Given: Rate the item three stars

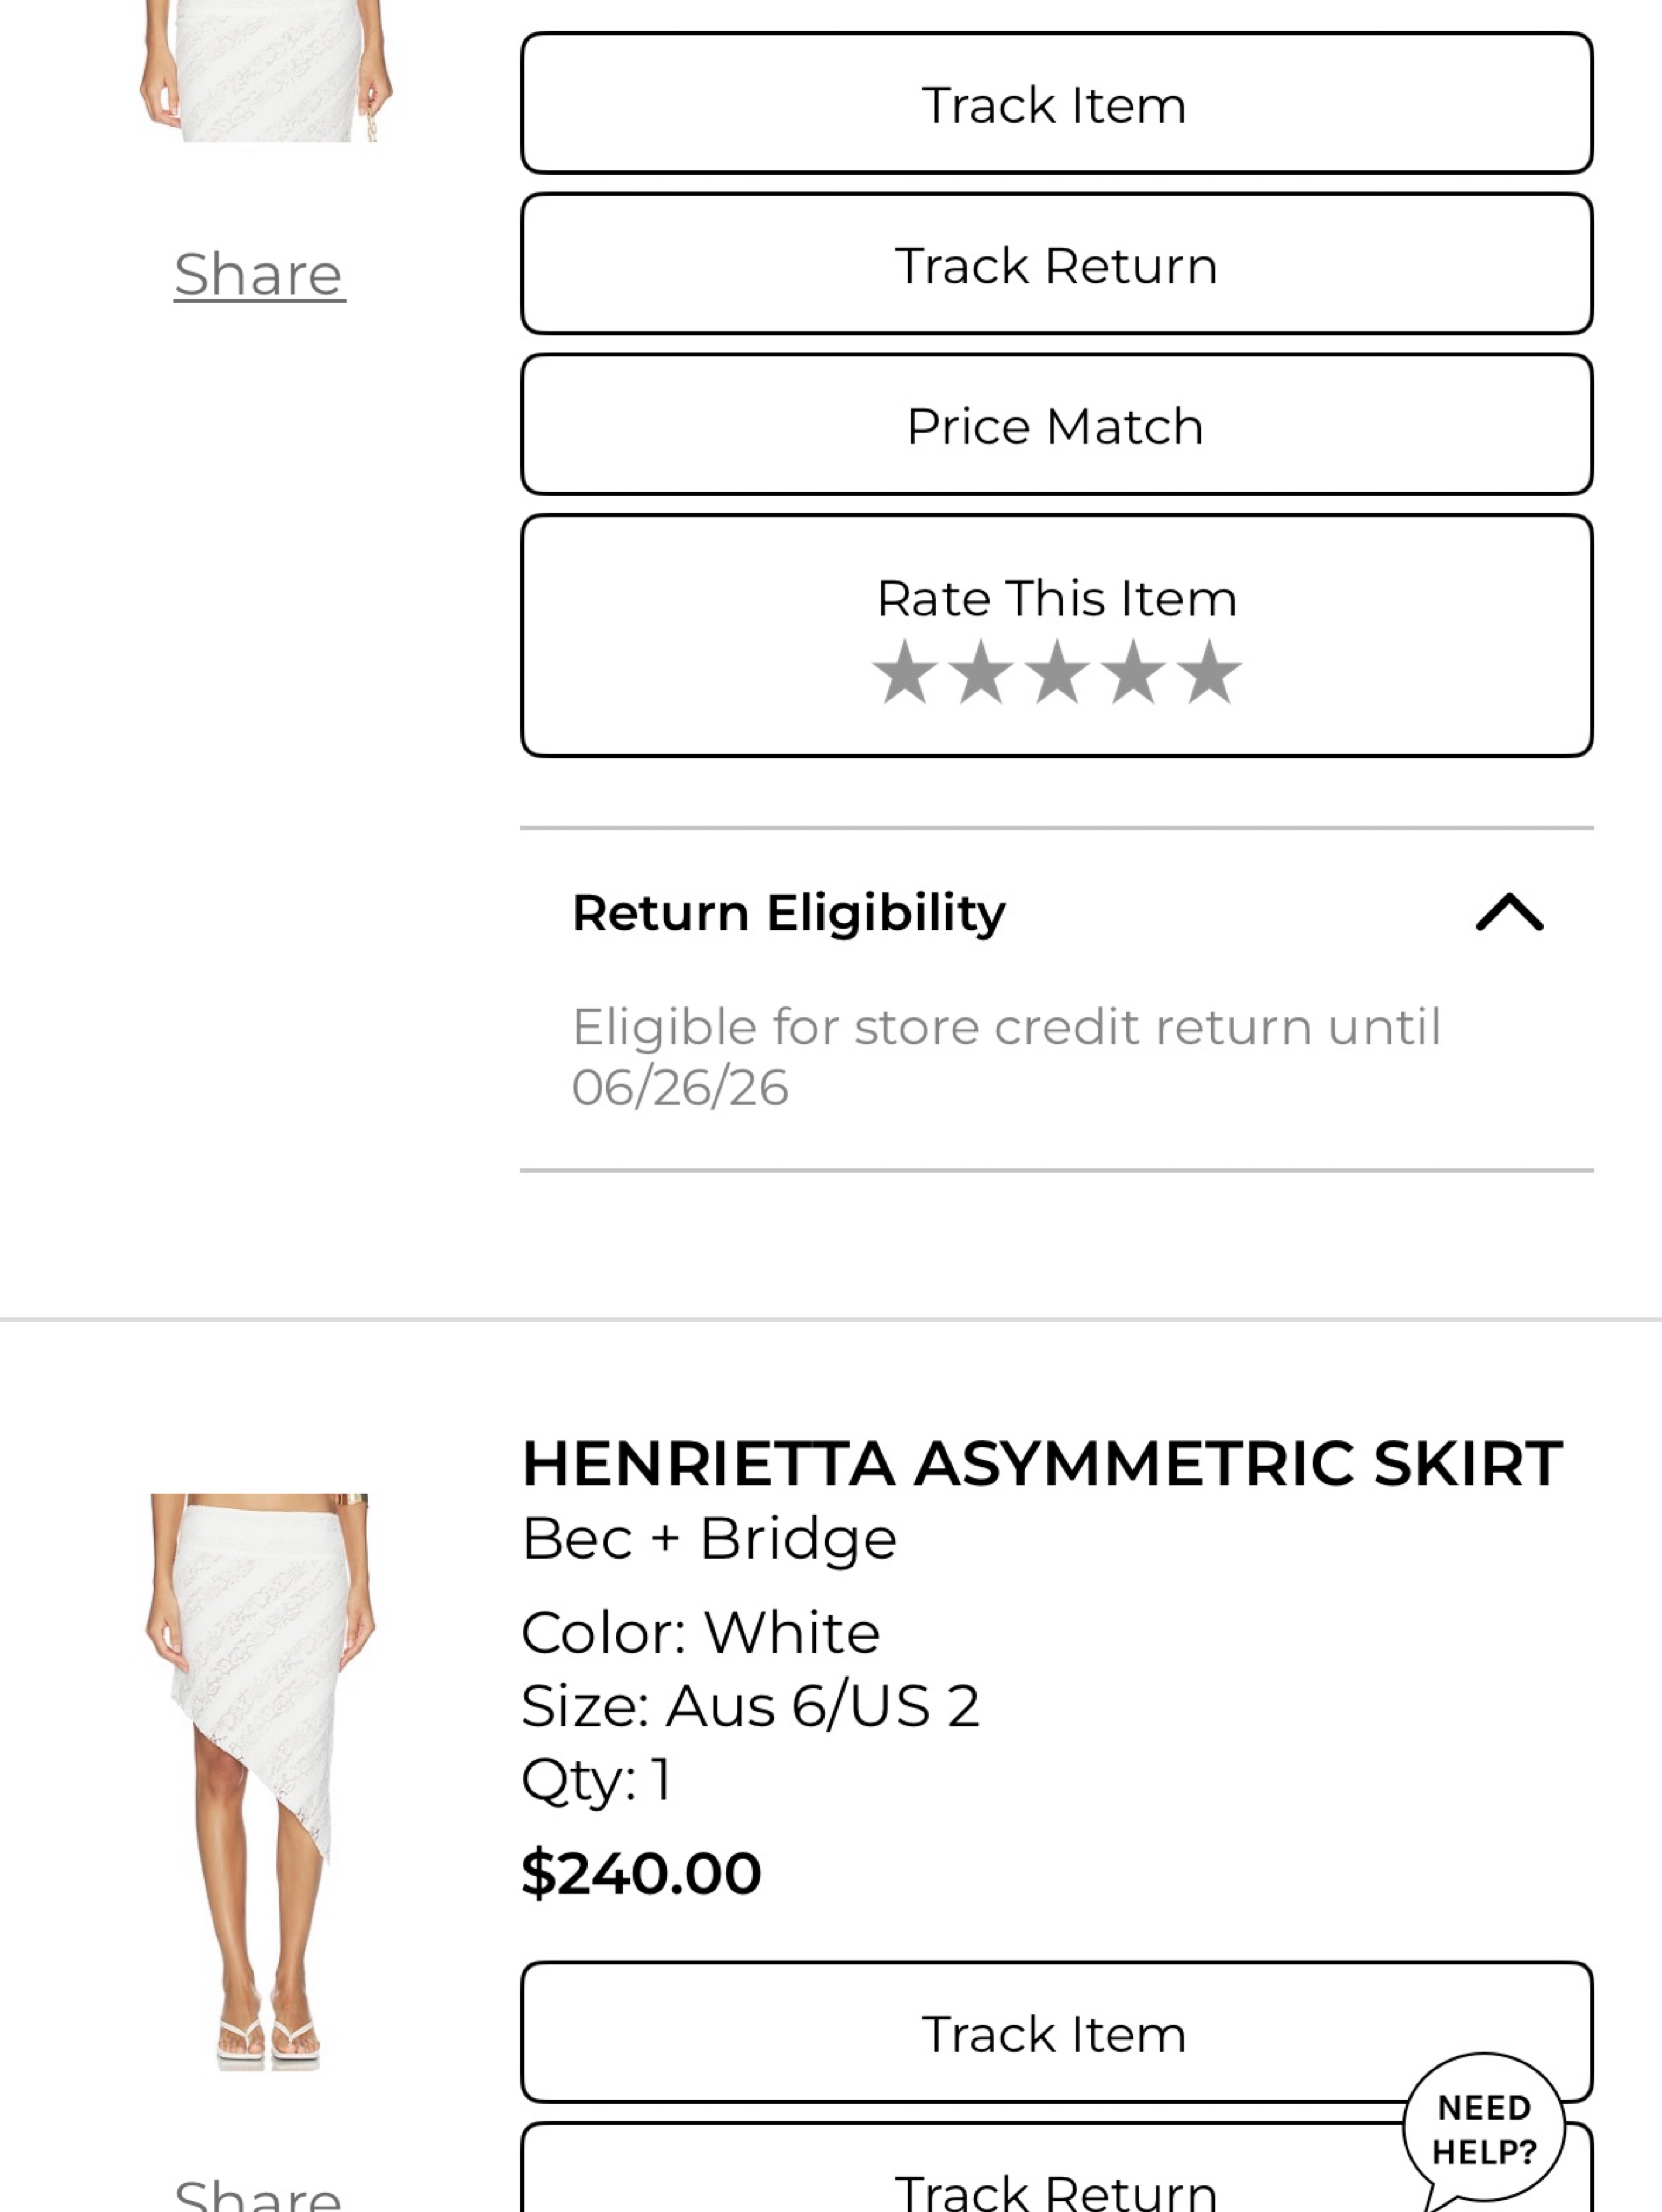Looking at the screenshot, I should click(1057, 672).
